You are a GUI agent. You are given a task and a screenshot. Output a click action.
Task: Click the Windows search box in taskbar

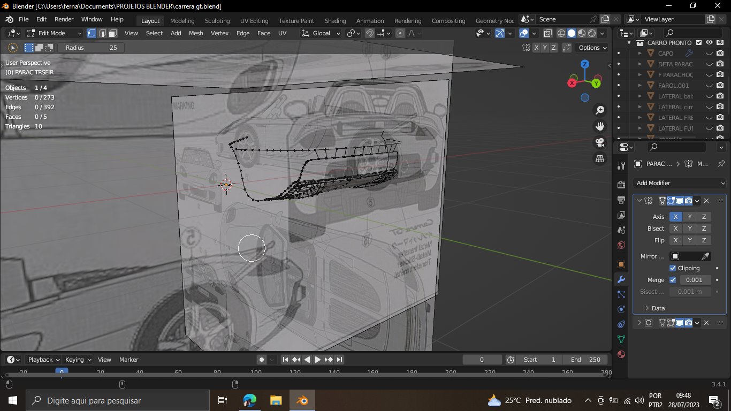(x=118, y=400)
